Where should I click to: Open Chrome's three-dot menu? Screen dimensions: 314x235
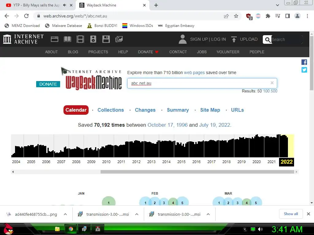307,16
